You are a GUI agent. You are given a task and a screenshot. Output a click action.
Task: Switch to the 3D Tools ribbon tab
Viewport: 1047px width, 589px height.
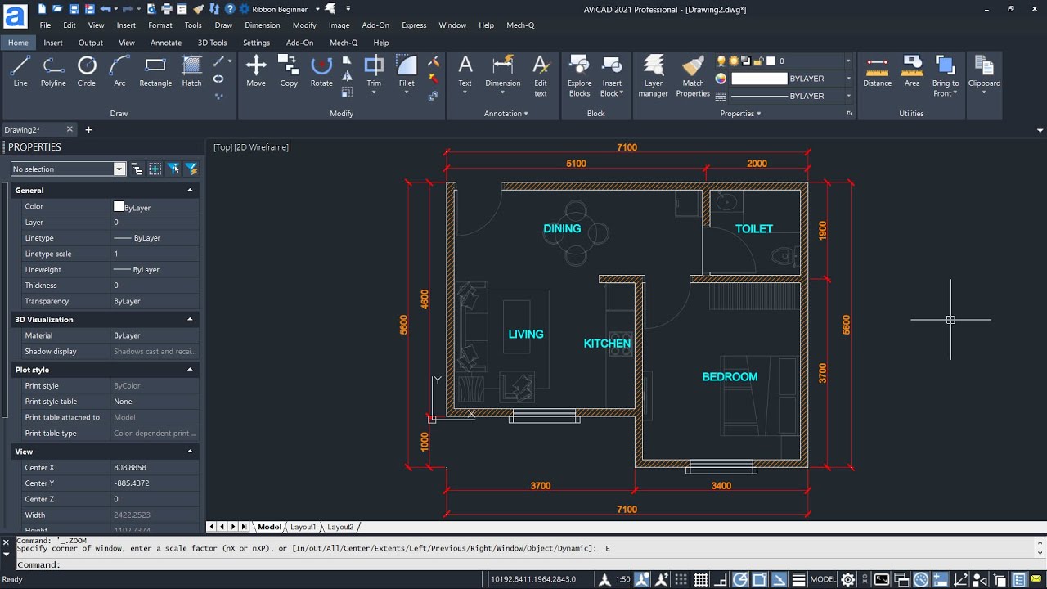click(x=212, y=43)
